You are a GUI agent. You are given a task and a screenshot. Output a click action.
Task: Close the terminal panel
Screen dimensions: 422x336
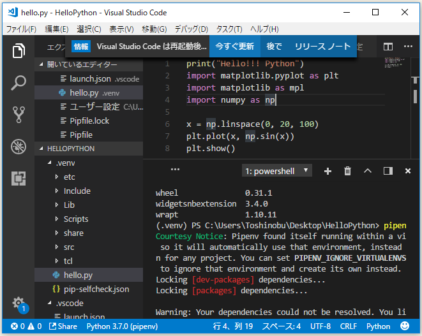pos(408,171)
